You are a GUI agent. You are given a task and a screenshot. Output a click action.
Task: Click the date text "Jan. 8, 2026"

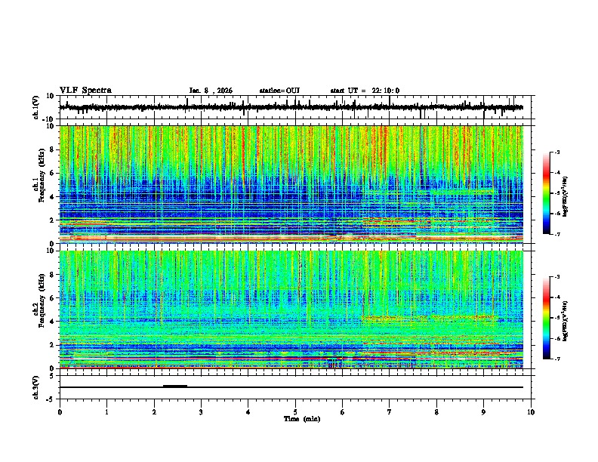click(x=211, y=91)
